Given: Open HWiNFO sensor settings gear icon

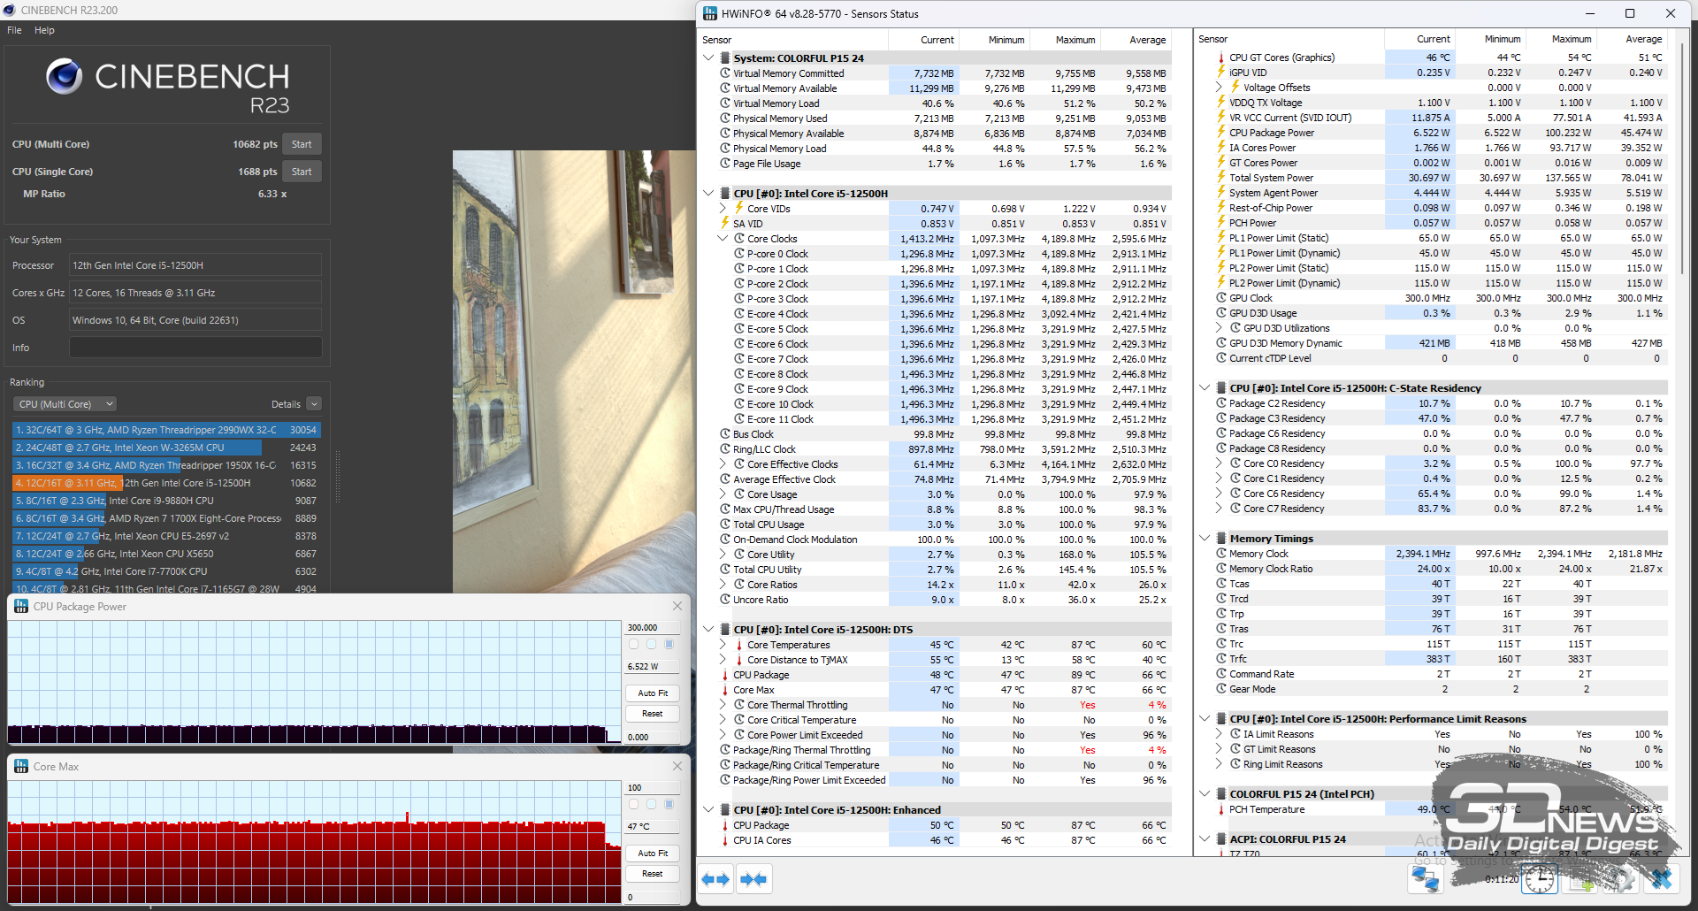Looking at the screenshot, I should [x=1623, y=879].
